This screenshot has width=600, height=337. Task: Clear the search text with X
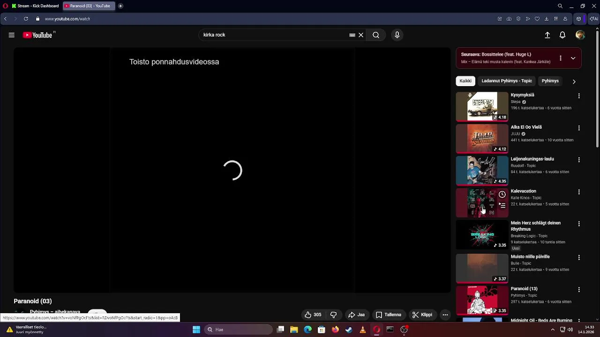point(361,35)
